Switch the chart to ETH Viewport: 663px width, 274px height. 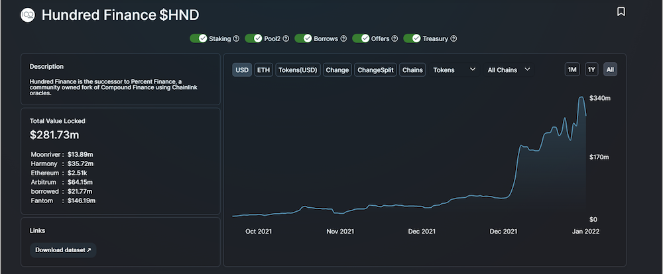click(x=263, y=69)
